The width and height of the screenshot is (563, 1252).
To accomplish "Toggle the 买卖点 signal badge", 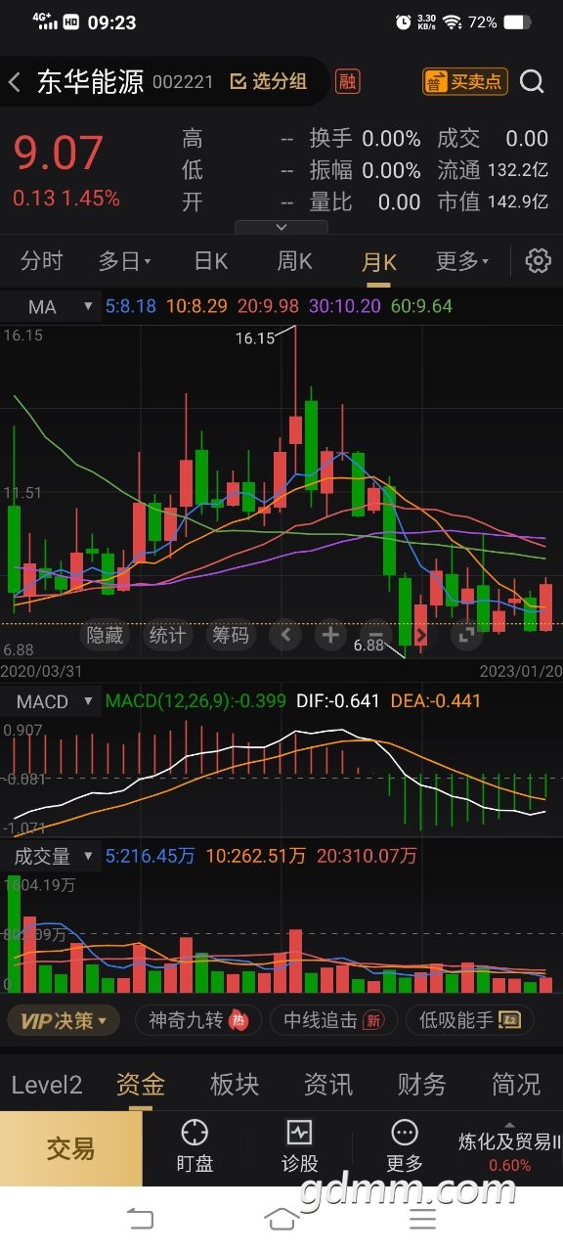I will 465,81.
